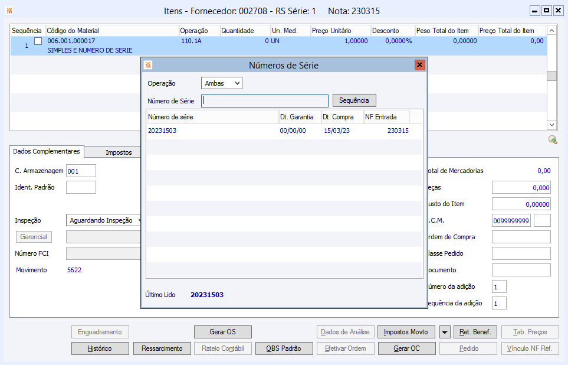Click the Tab. Preços button
Viewport: 568px width, 365px height.
pos(530,332)
